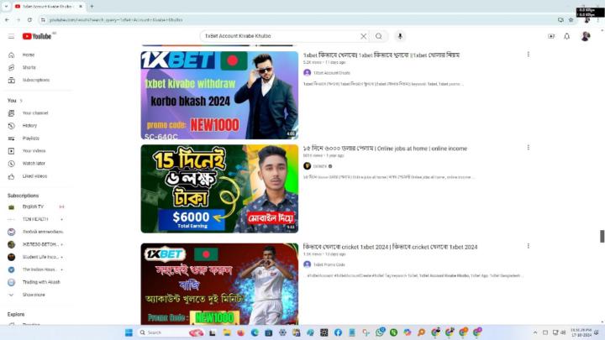Viewport: 605px width, 340px height.
Task: Bookmark page with star icon
Action: click(571, 19)
